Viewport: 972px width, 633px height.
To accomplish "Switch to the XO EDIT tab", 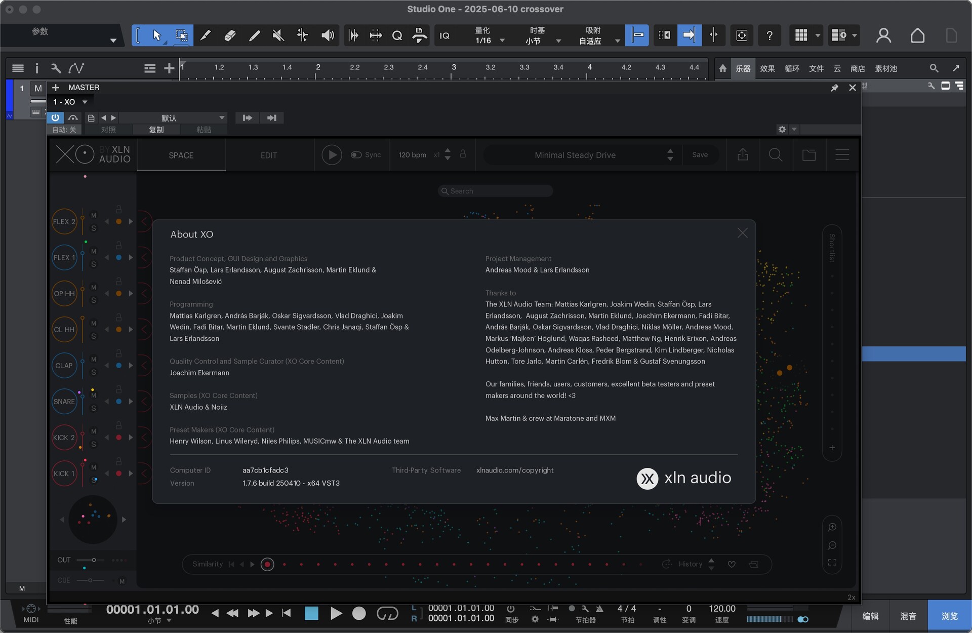I will [269, 155].
